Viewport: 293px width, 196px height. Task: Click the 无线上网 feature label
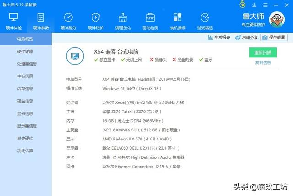click(134, 60)
